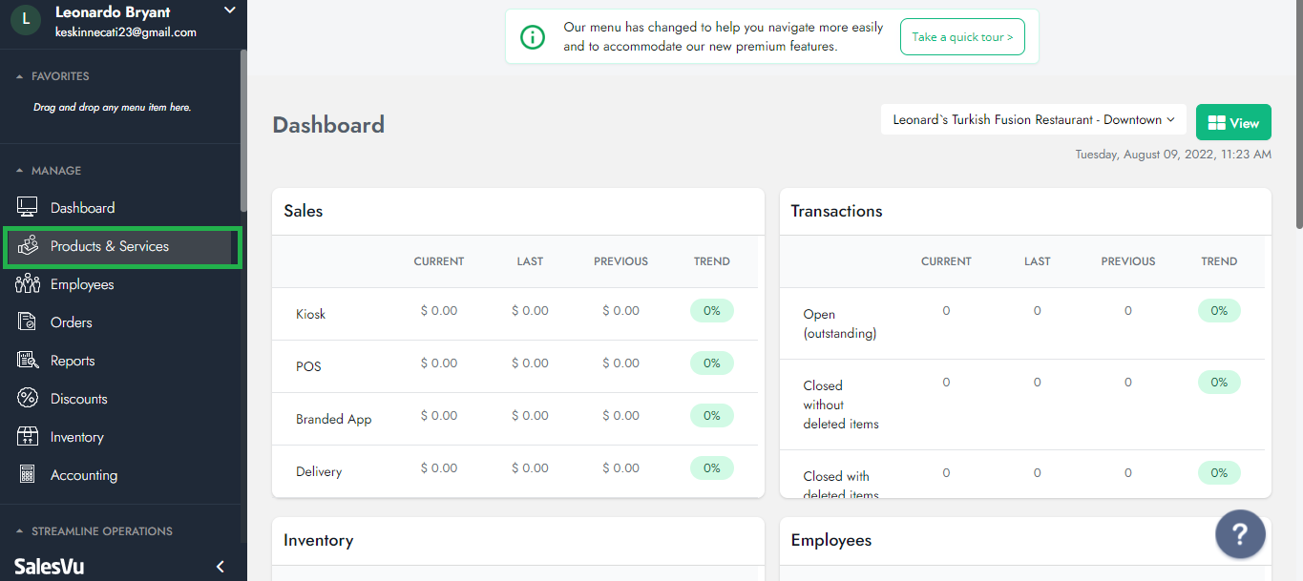The width and height of the screenshot is (1303, 581).
Task: Open the Inventory menu item
Action: (x=76, y=437)
